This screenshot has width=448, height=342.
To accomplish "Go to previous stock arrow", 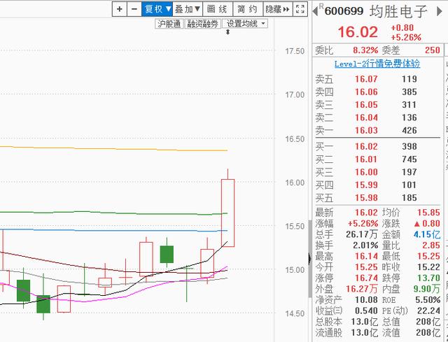I will pyautogui.click(x=316, y=11).
